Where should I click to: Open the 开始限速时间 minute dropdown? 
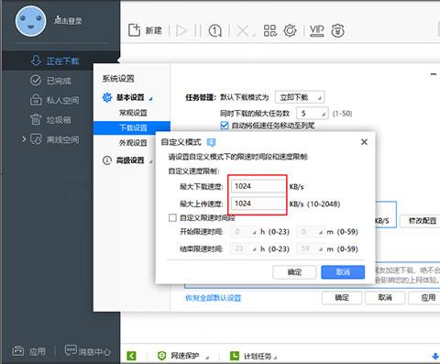point(311,232)
